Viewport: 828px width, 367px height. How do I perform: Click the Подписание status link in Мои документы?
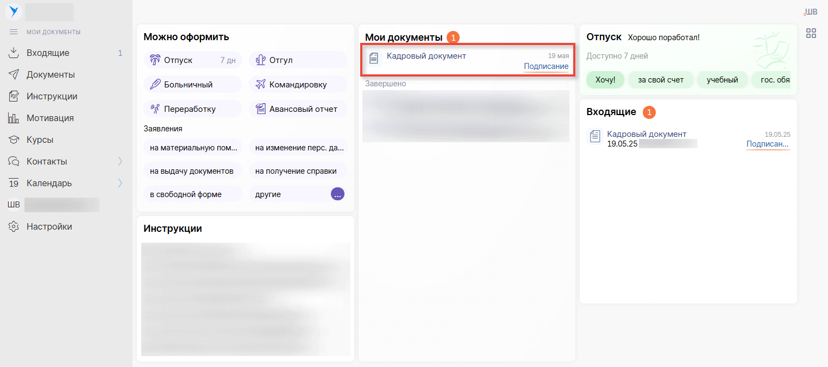click(545, 66)
